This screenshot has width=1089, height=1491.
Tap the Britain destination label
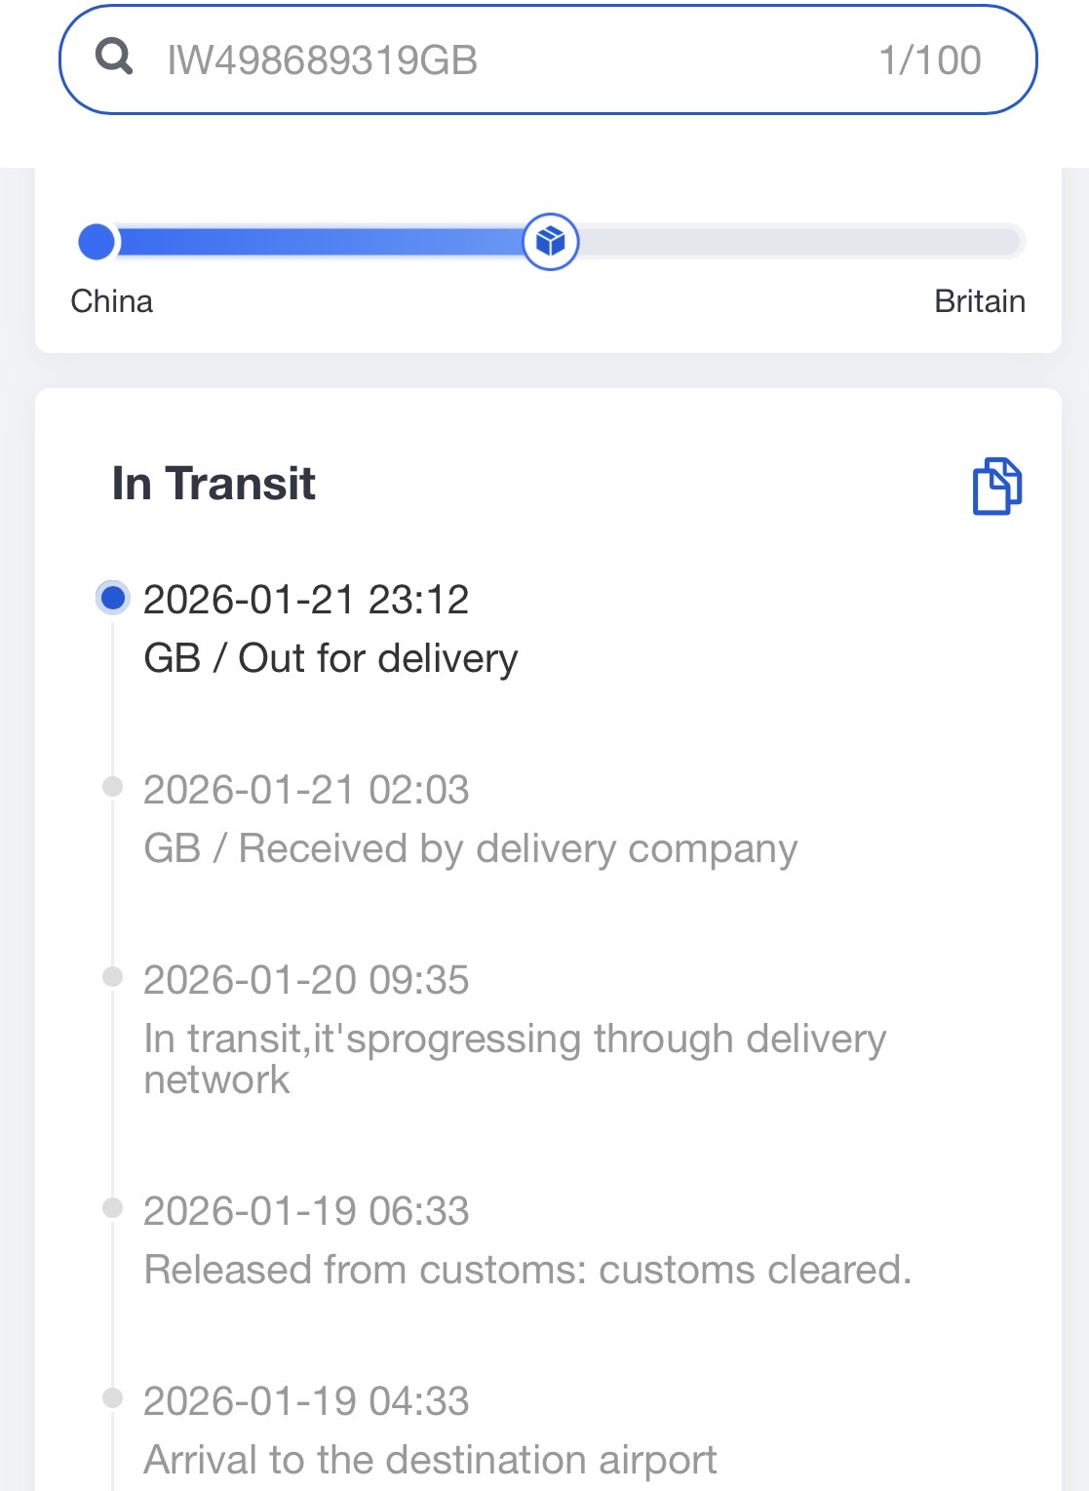[979, 301]
